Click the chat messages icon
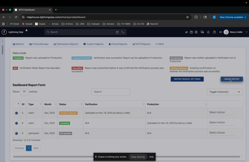This screenshot has width=249, height=162. pos(202,32)
